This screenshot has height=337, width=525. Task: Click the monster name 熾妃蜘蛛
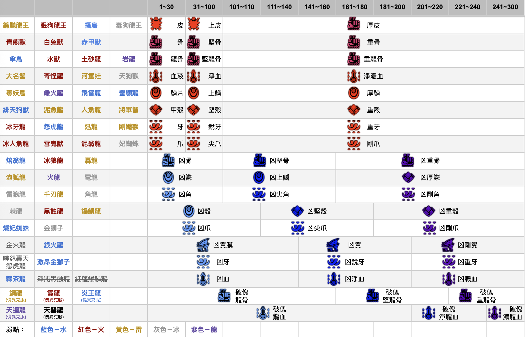(x=16, y=228)
